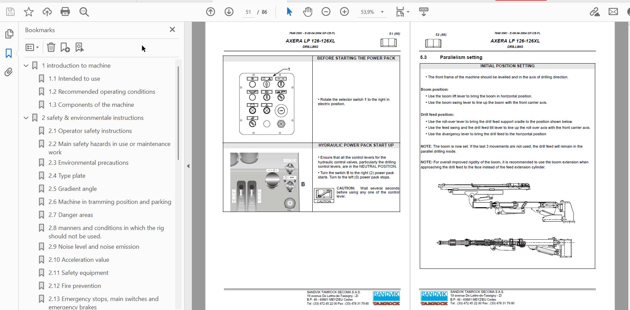The image size is (630, 310).
Task: Upload the file to cloud
Action: pyautogui.click(x=47, y=12)
